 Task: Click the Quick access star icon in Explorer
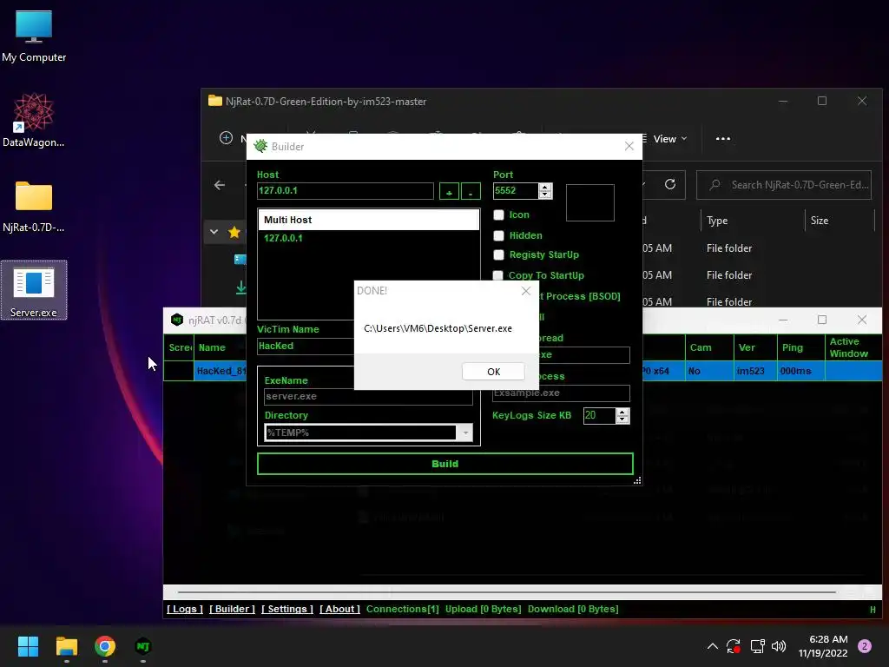pyautogui.click(x=234, y=232)
